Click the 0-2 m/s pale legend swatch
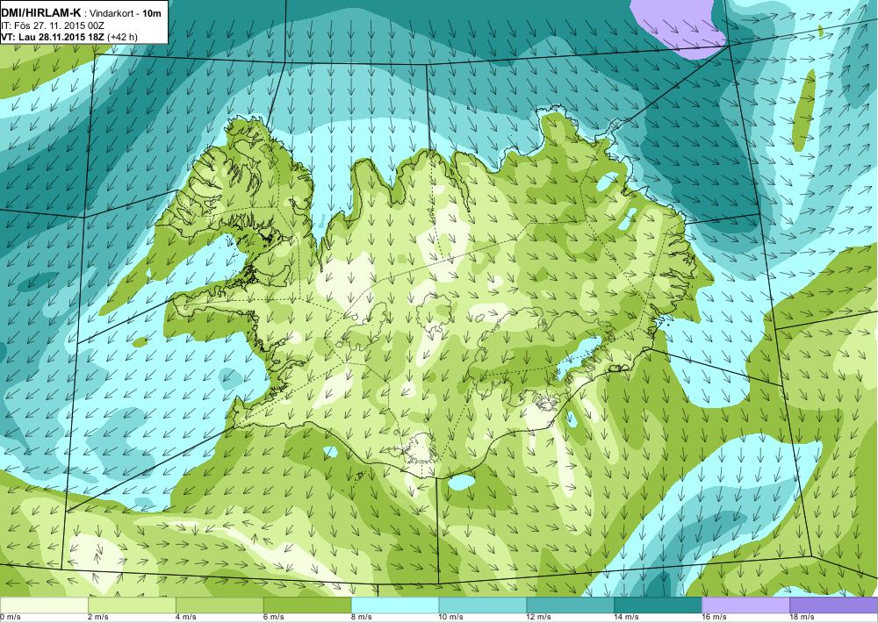This screenshot has width=878, height=623. tap(44, 605)
